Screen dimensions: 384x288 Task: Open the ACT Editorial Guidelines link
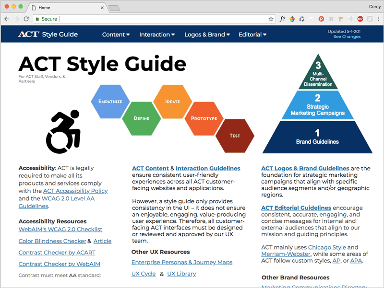296,208
